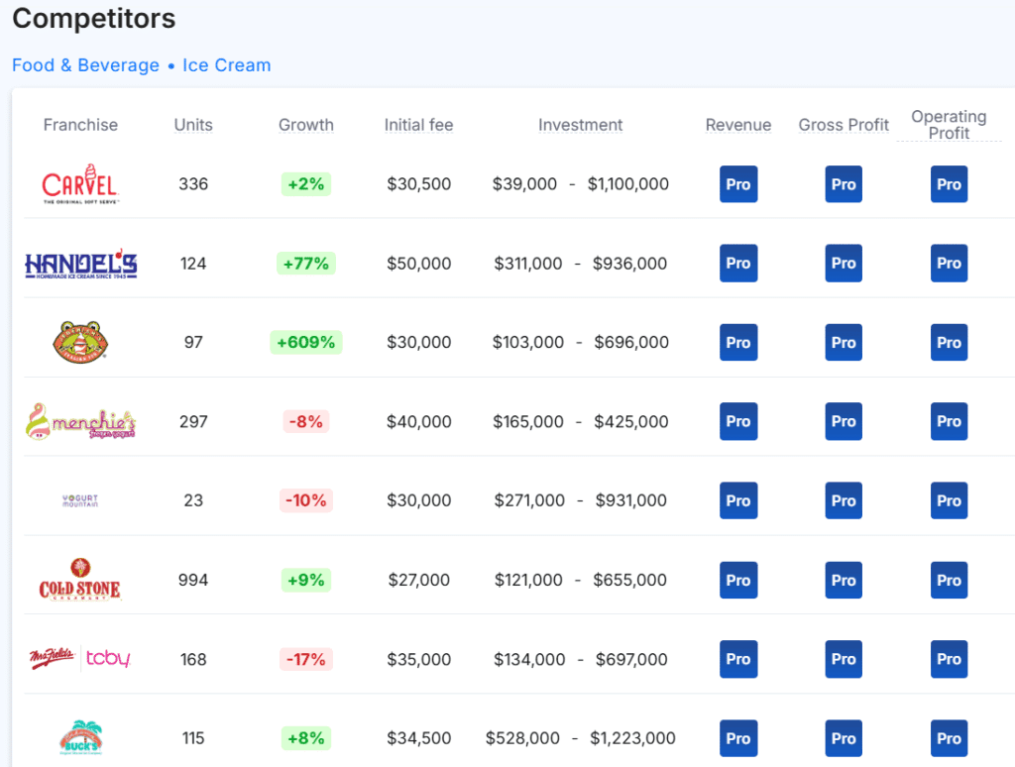Click the $425,000 investment maximum
Screen dimensions: 1015x767
(x=631, y=421)
